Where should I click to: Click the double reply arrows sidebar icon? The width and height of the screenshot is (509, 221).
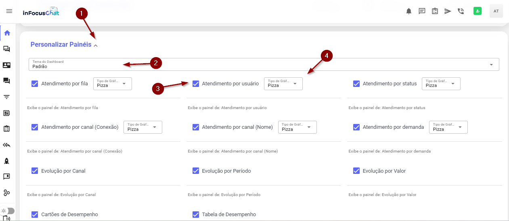point(6,145)
